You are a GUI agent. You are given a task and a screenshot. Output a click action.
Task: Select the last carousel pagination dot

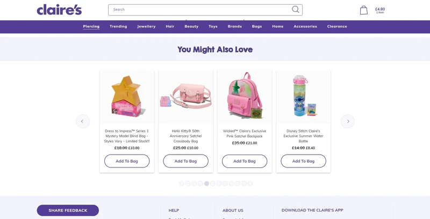pyautogui.click(x=250, y=184)
